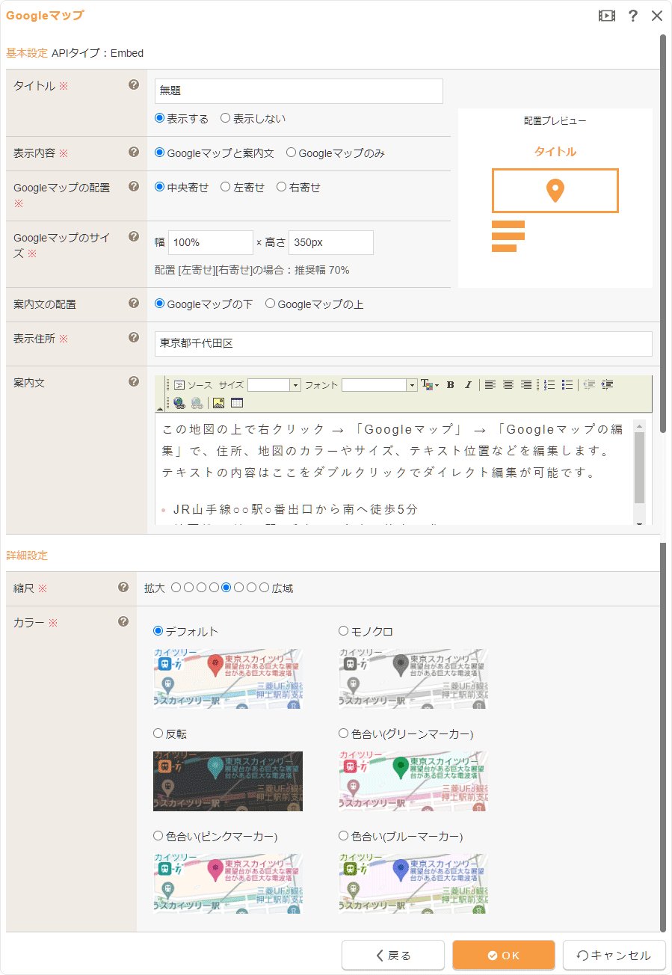This screenshot has width=672, height=975.
Task: Open the question mark help in header
Action: tap(633, 16)
